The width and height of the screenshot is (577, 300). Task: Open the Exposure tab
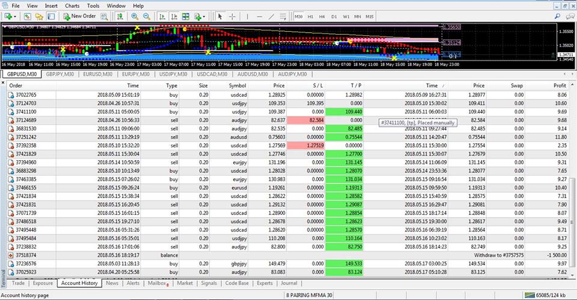(43, 283)
